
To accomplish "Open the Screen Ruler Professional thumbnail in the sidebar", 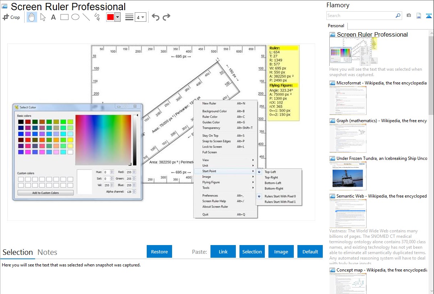I will (x=354, y=52).
